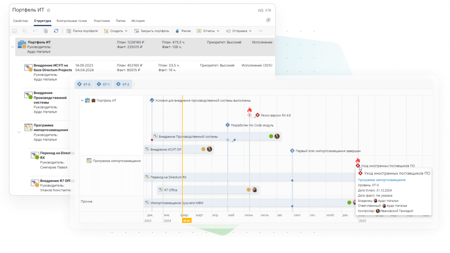Image resolution: width=450 pixels, height=253 pixels.
Task: Select the Релиз версии RX 4.9 milestone
Action: pyautogui.click(x=258, y=115)
